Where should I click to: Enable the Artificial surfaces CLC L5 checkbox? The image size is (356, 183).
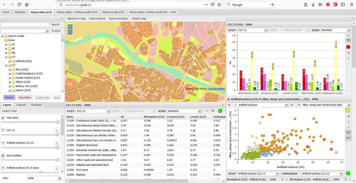click(3, 143)
